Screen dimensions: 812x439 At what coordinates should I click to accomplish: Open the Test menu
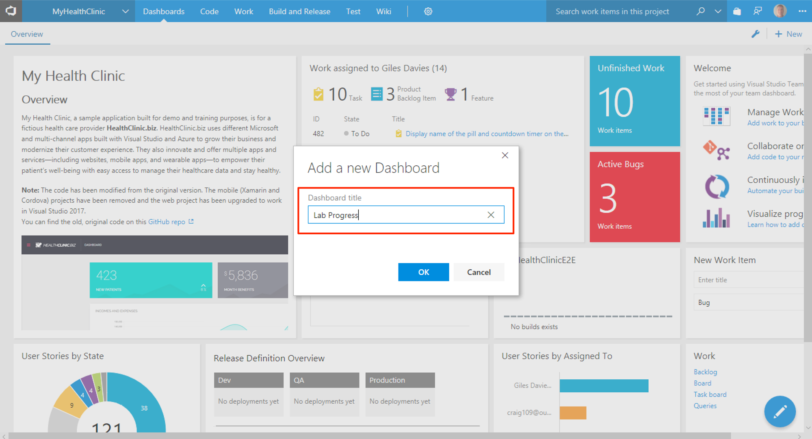353,11
